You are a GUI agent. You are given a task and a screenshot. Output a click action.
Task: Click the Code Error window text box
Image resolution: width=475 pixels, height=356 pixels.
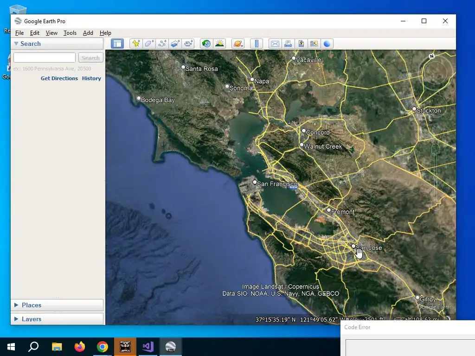tap(410, 348)
